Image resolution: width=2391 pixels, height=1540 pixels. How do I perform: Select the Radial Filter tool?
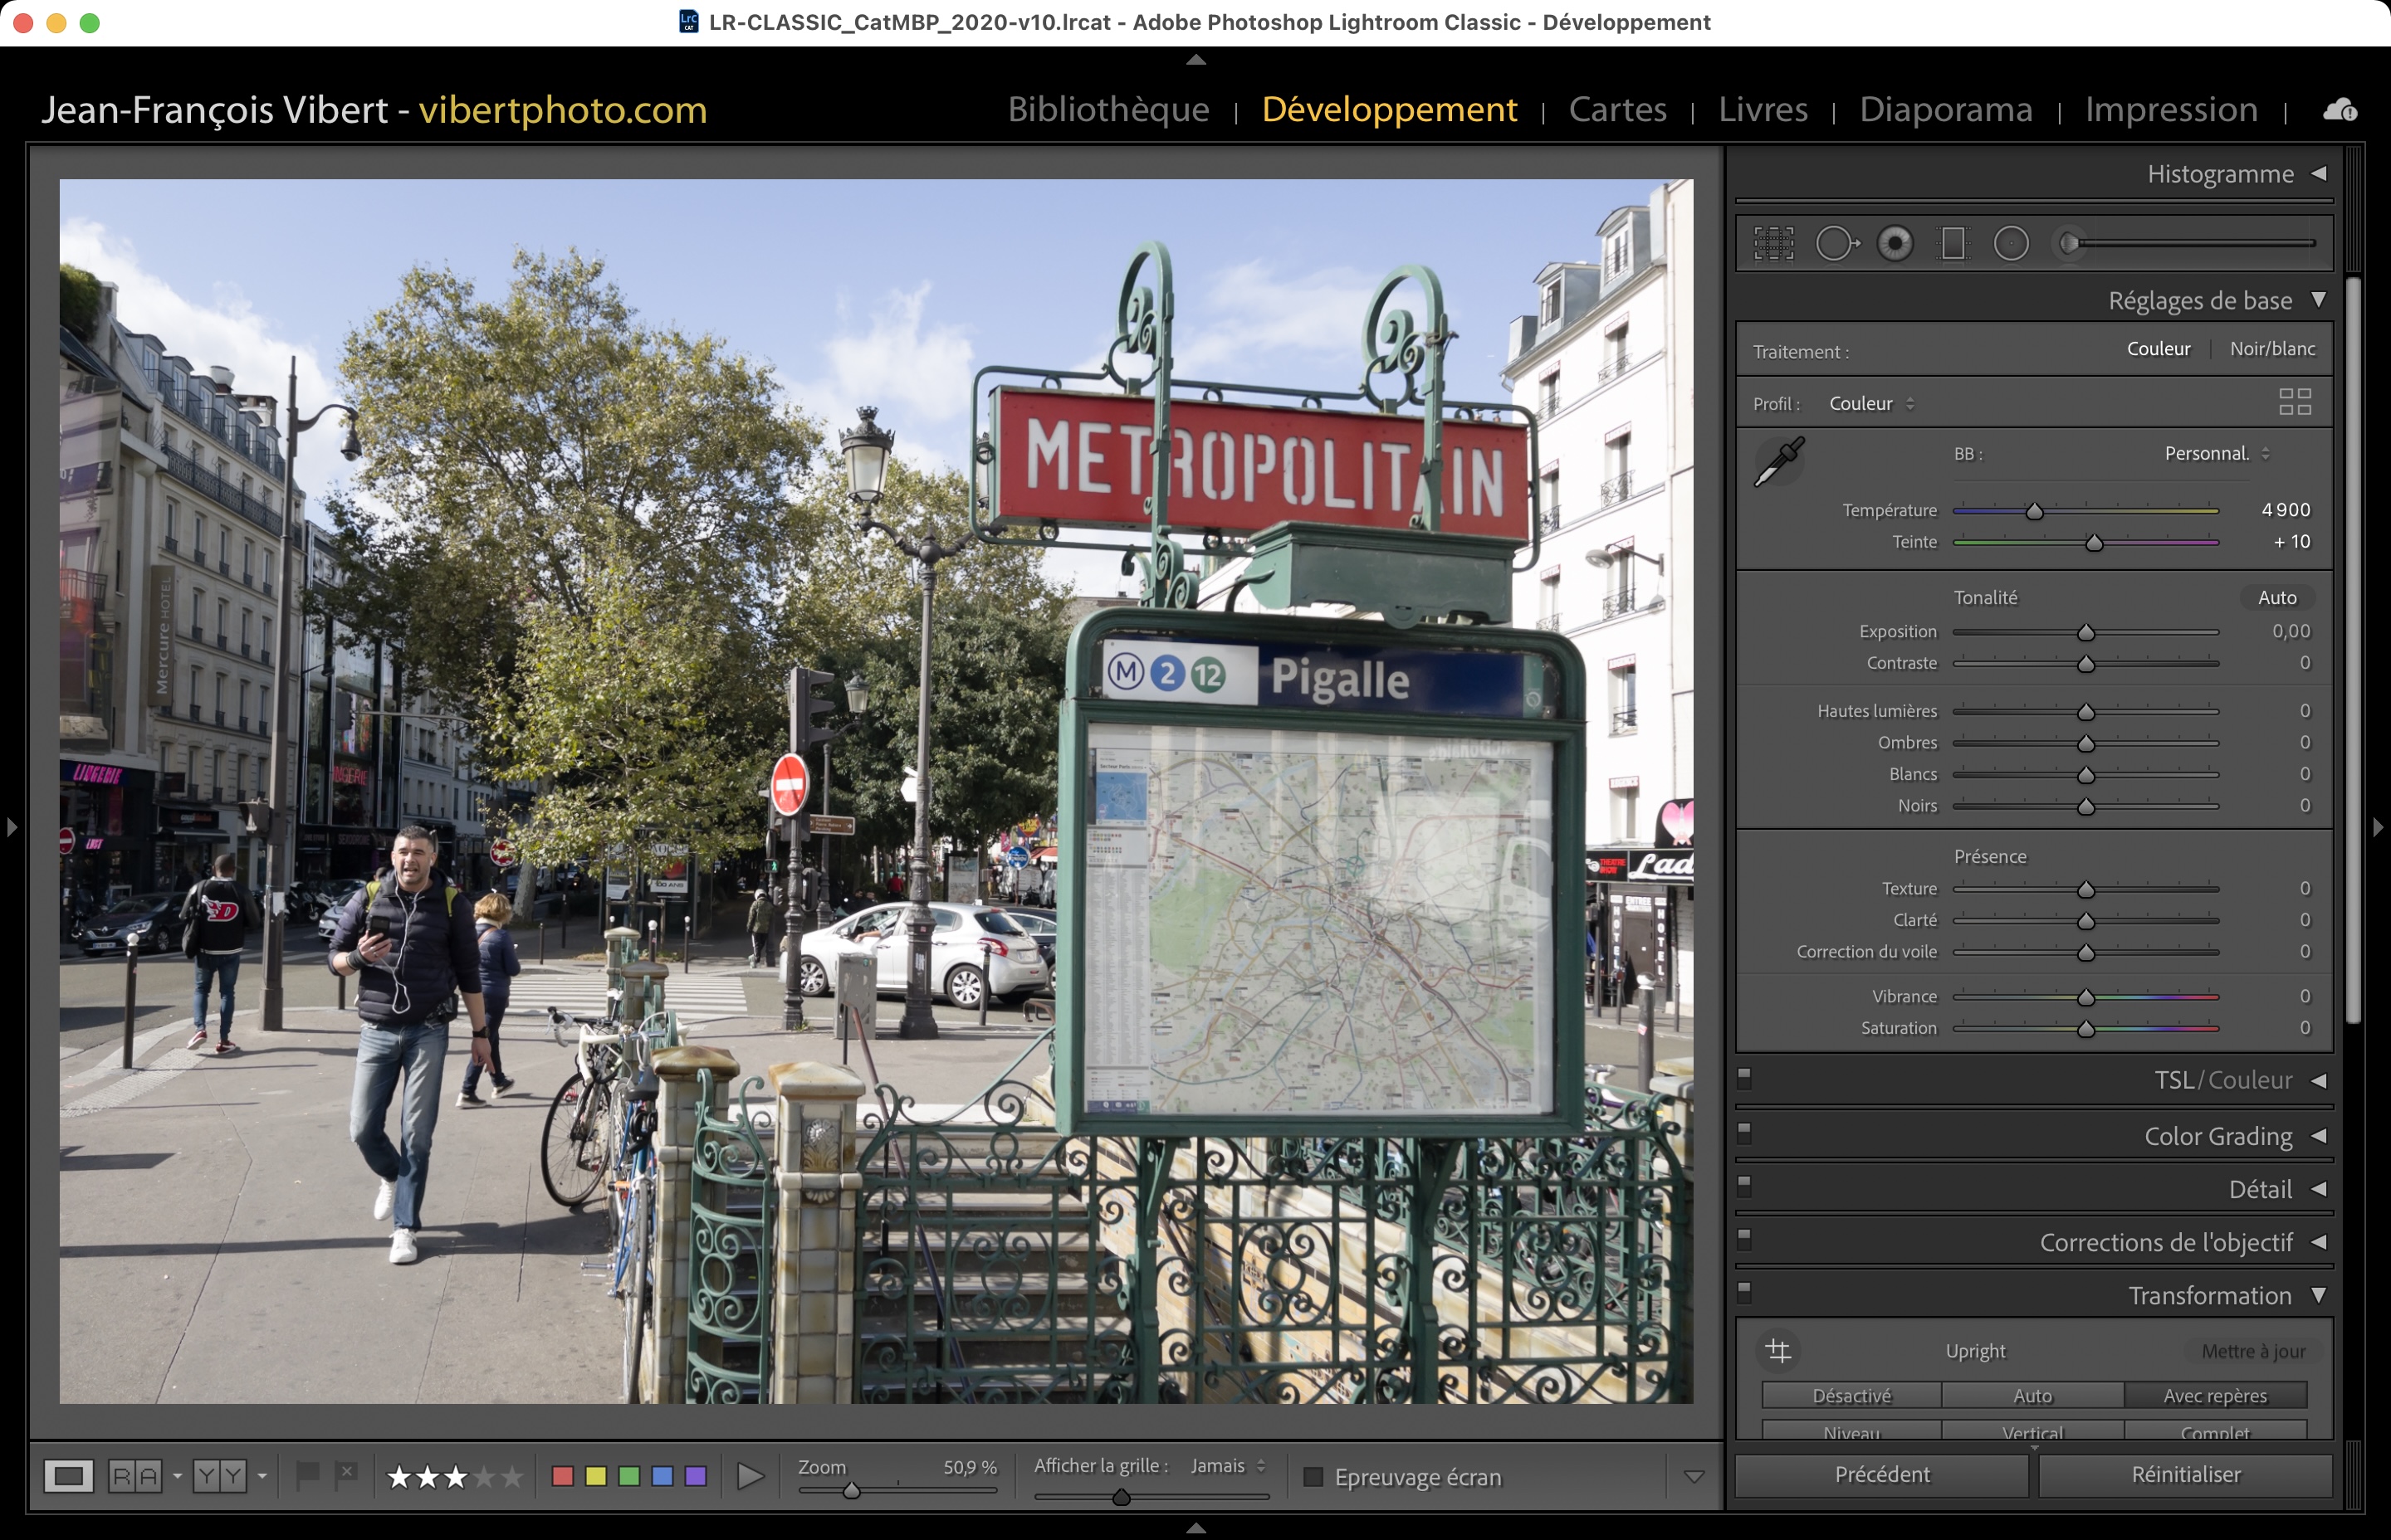pyautogui.click(x=2011, y=243)
